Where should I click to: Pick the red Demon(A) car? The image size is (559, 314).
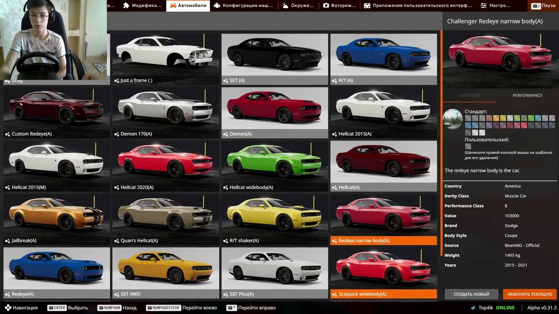[275, 113]
